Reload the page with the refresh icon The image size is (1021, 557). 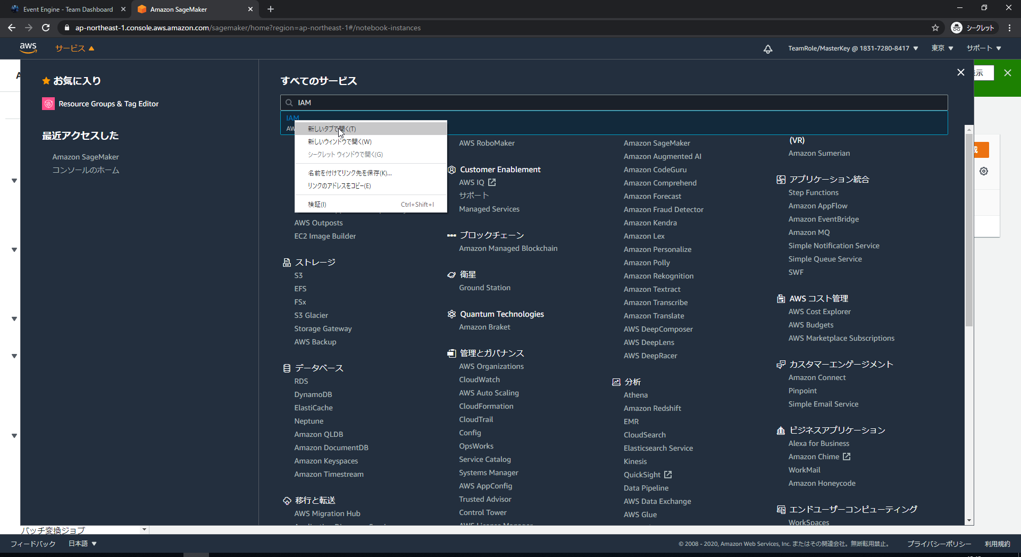coord(46,28)
